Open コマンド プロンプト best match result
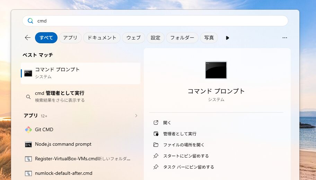Screen dimensions: 316x180 click(x=81, y=73)
